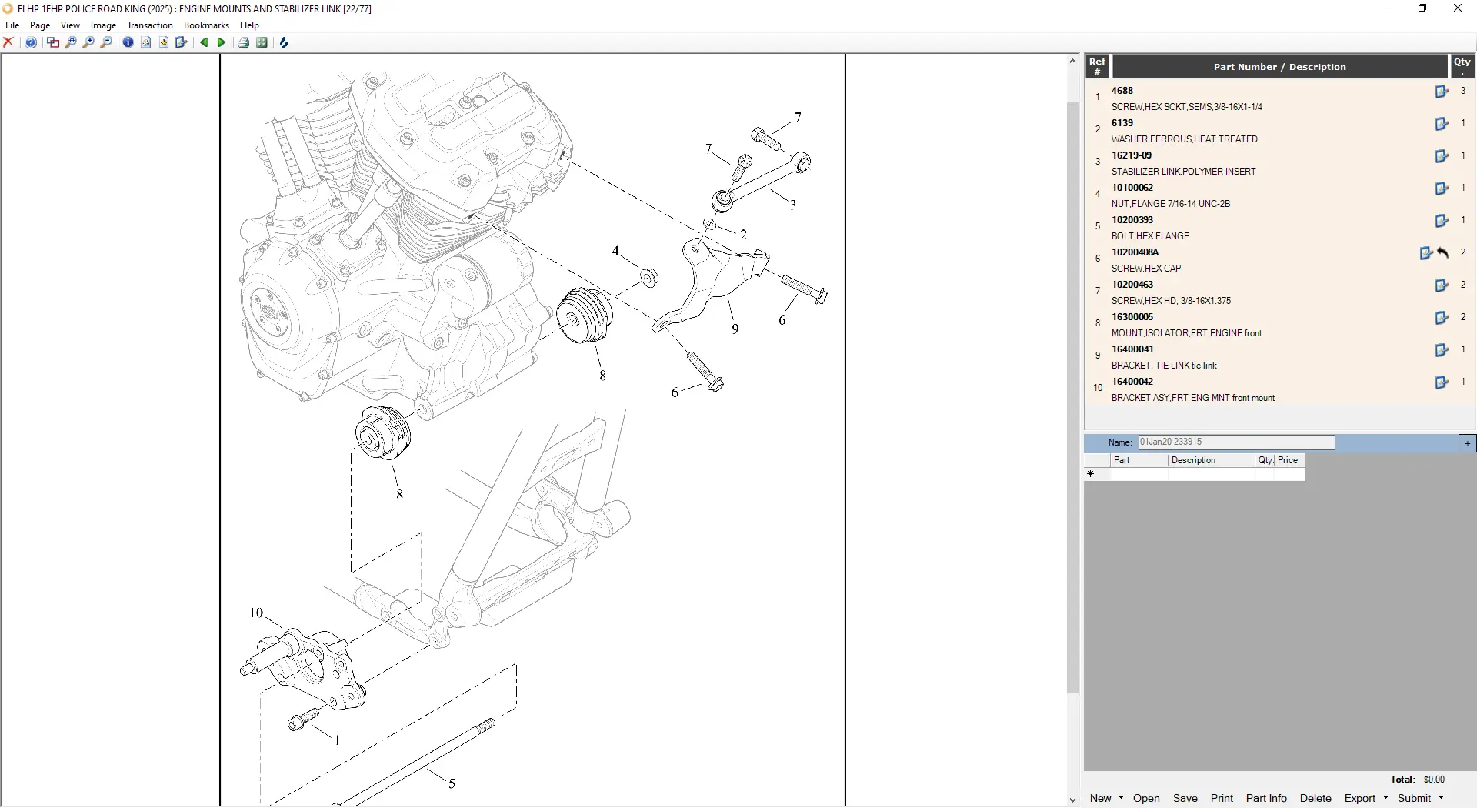This screenshot has width=1477, height=808.
Task: Click the Description column header in picklist
Action: tap(1212, 460)
